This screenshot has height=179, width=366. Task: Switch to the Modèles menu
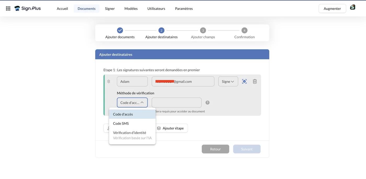pos(131,9)
